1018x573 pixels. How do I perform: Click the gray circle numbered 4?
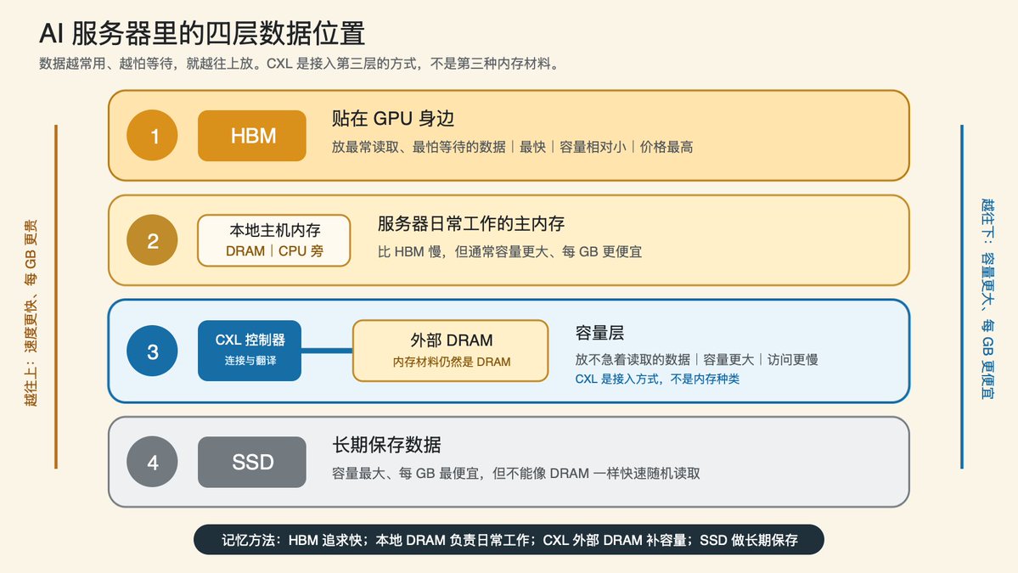pos(152,462)
